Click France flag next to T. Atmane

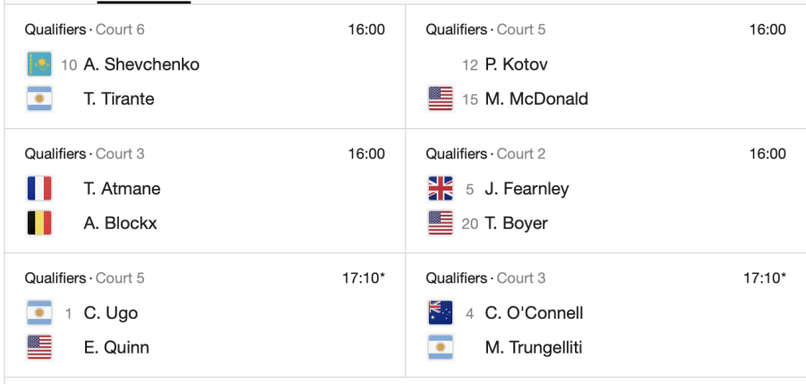pyautogui.click(x=39, y=189)
